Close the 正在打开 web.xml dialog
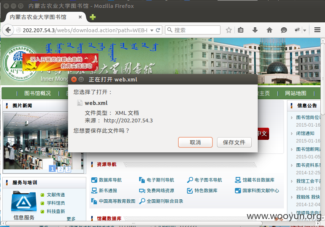This screenshot has height=227, width=325. (74, 79)
